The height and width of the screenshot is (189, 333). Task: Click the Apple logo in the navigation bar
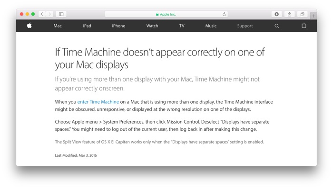click(29, 26)
